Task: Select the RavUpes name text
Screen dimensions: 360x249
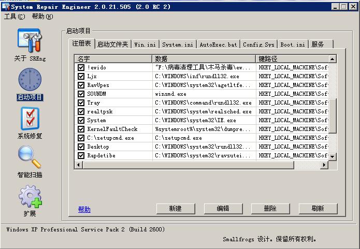Action: [98, 85]
